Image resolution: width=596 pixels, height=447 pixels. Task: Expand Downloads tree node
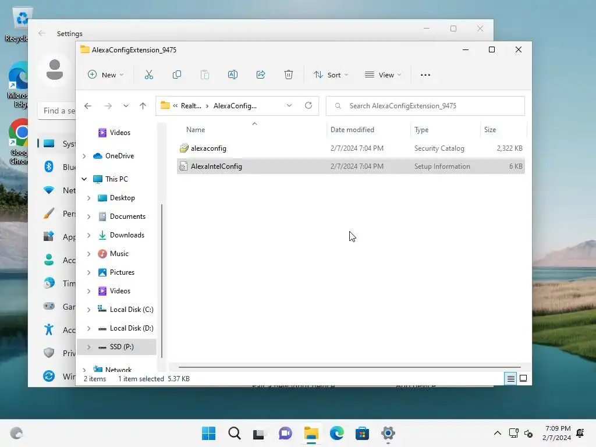(x=88, y=235)
